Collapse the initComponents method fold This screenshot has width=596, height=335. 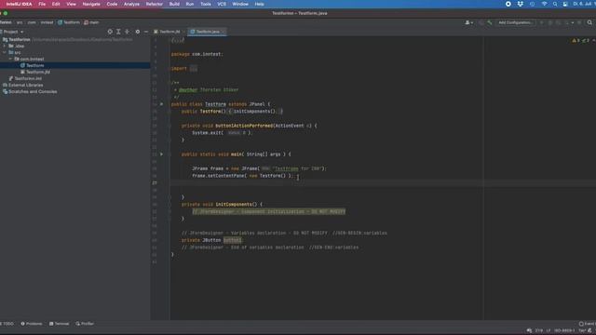pos(169,205)
